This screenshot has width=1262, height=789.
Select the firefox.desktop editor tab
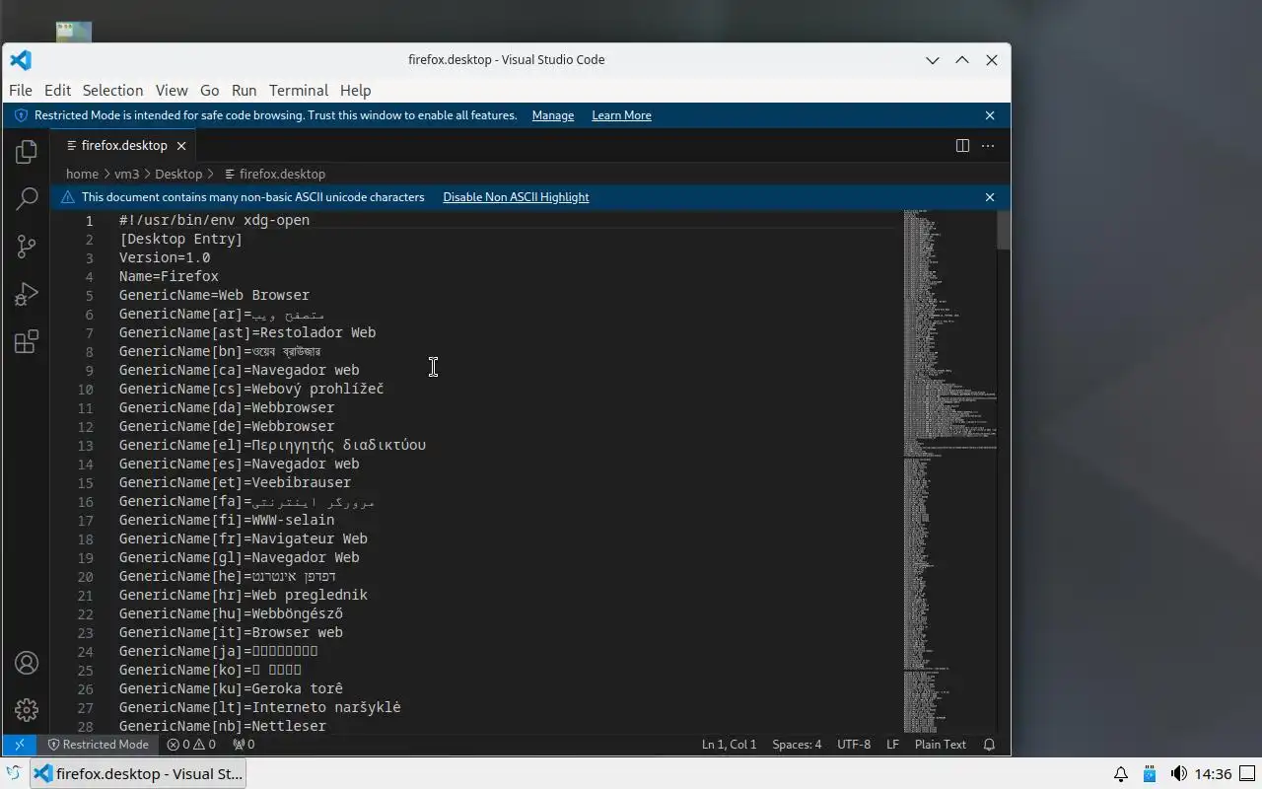click(123, 145)
